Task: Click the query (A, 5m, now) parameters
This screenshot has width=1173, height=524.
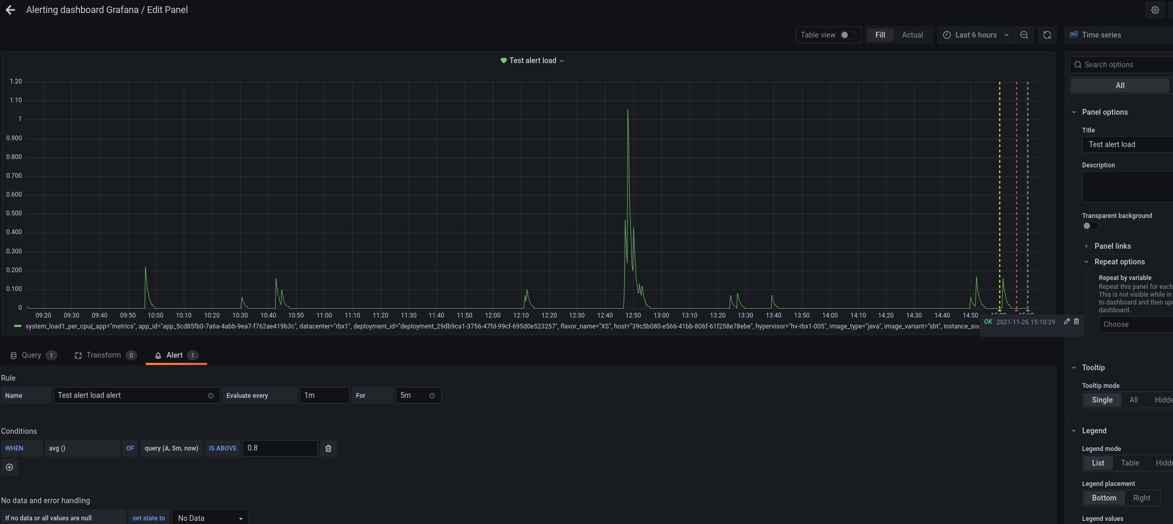Action: click(x=171, y=448)
